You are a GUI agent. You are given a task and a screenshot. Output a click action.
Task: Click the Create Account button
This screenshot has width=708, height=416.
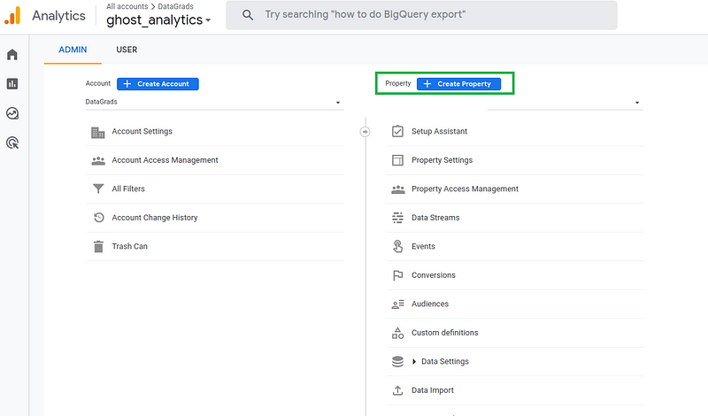(x=158, y=84)
